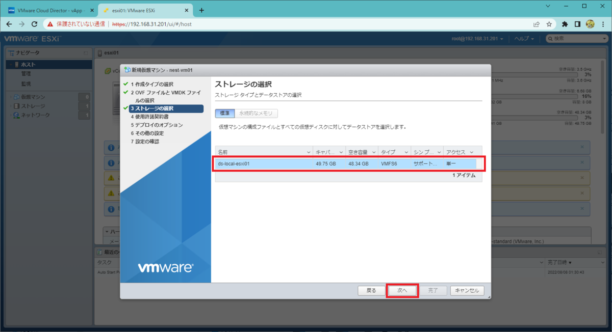Open the 空き容量 column dropdown arrow
The height and width of the screenshot is (332, 612).
(x=373, y=152)
